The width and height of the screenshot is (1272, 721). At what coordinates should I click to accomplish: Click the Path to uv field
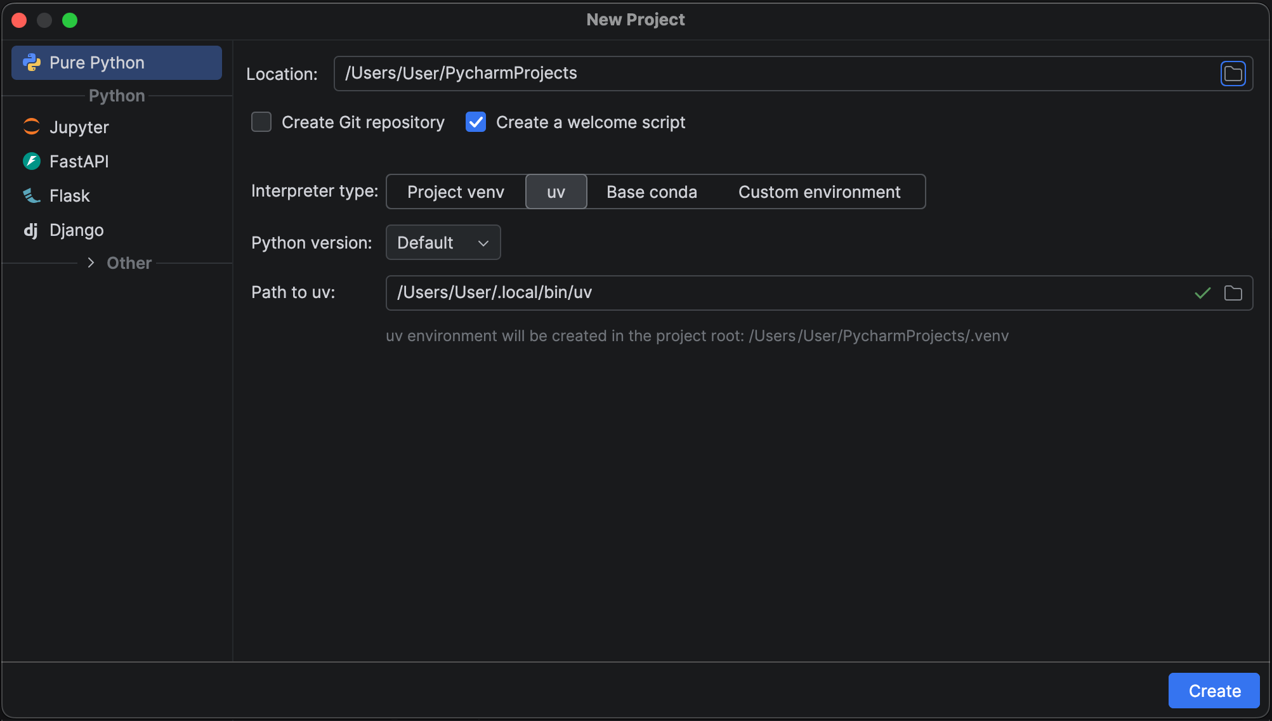(761, 293)
